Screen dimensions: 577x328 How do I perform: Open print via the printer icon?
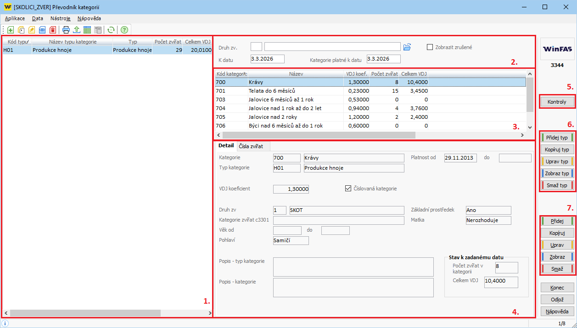click(66, 30)
